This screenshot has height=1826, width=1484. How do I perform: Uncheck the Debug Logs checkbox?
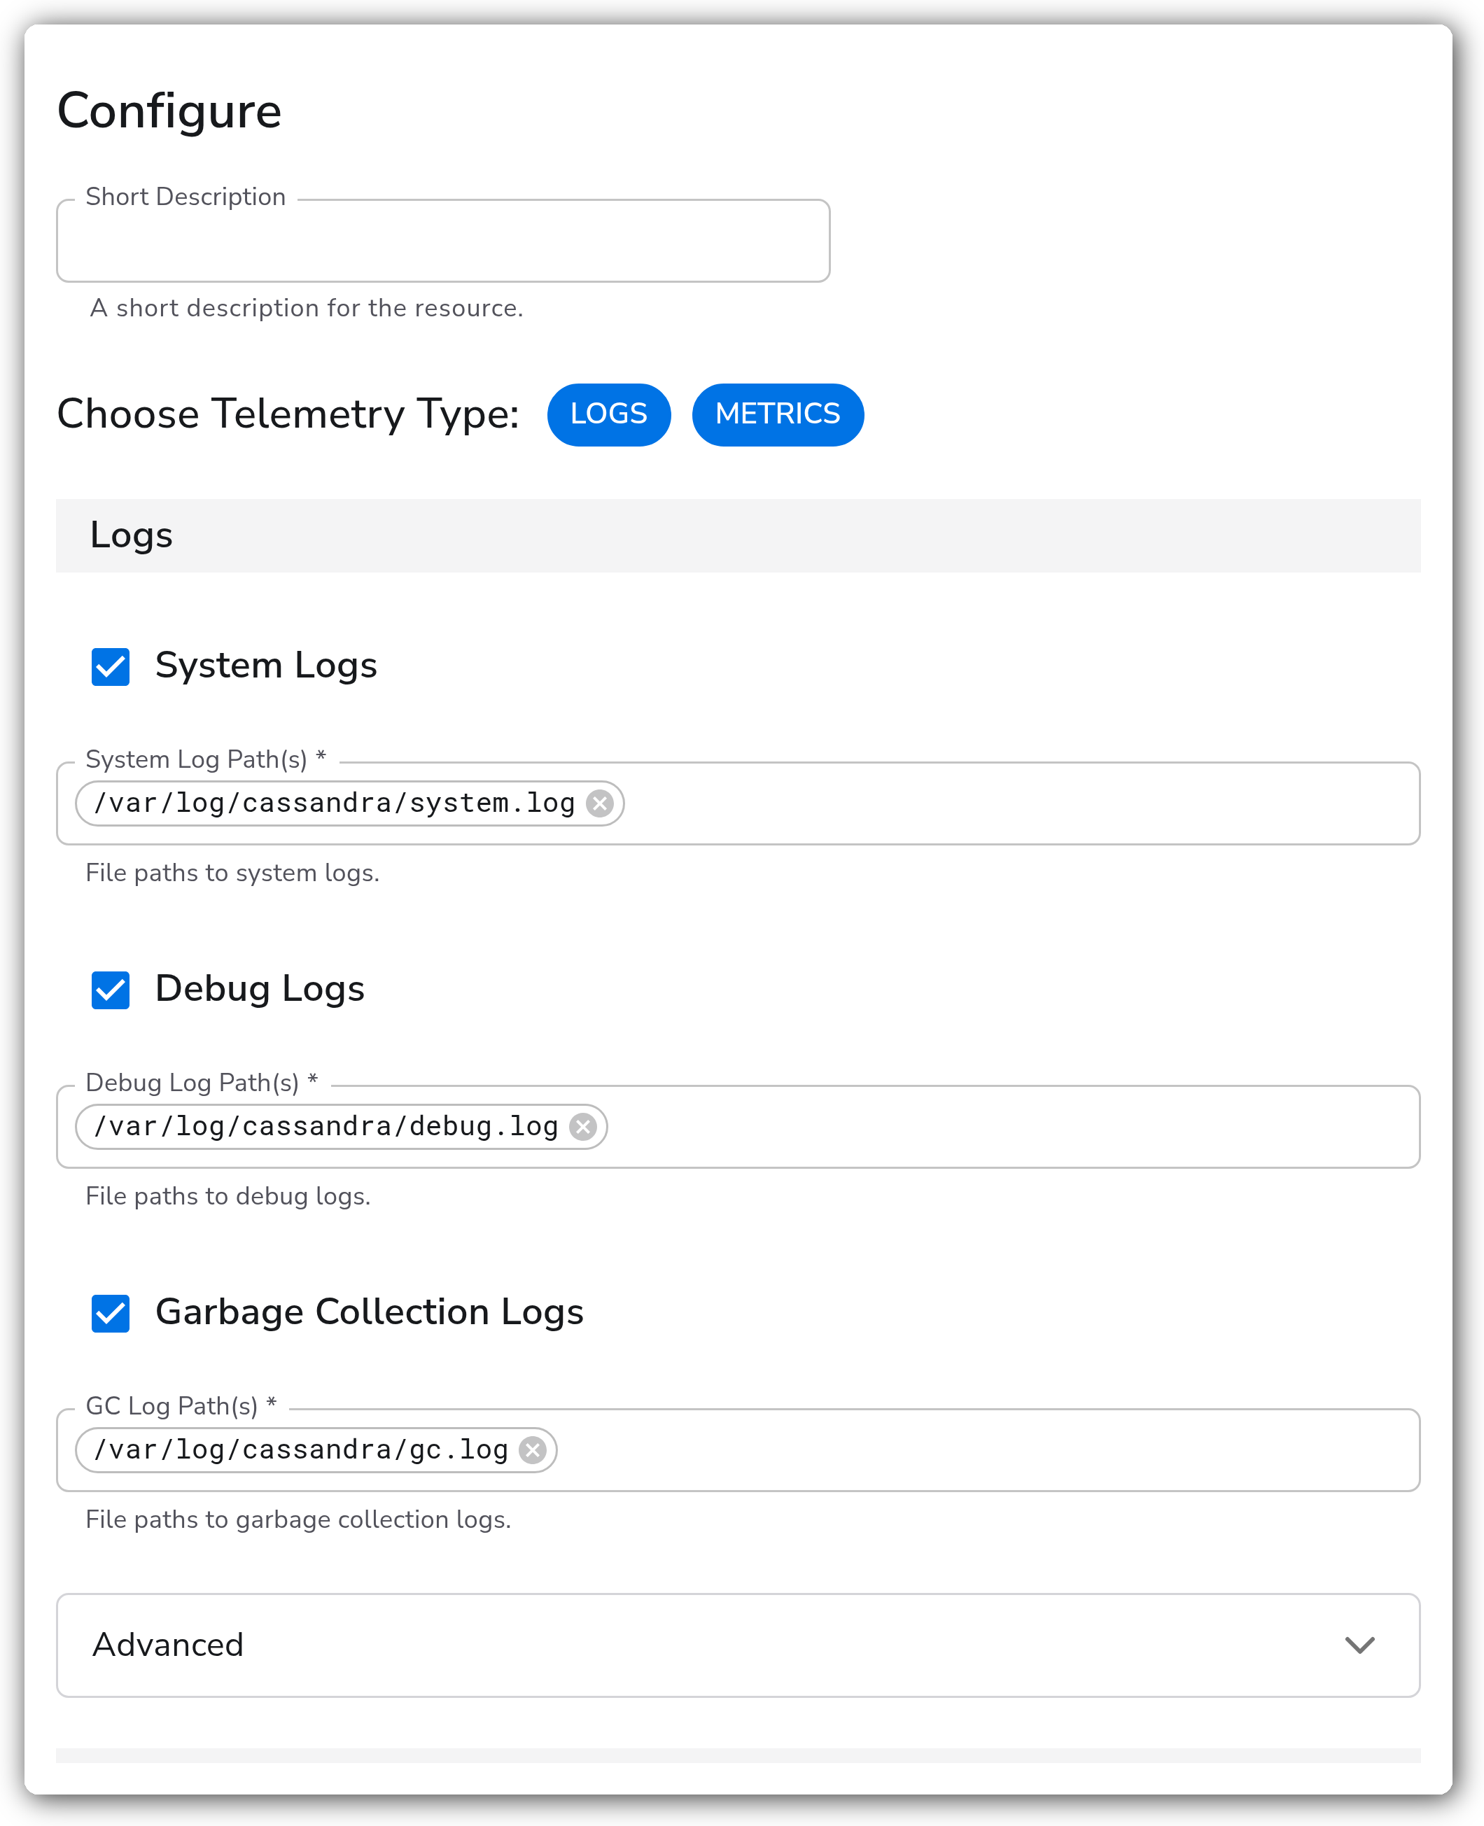111,990
